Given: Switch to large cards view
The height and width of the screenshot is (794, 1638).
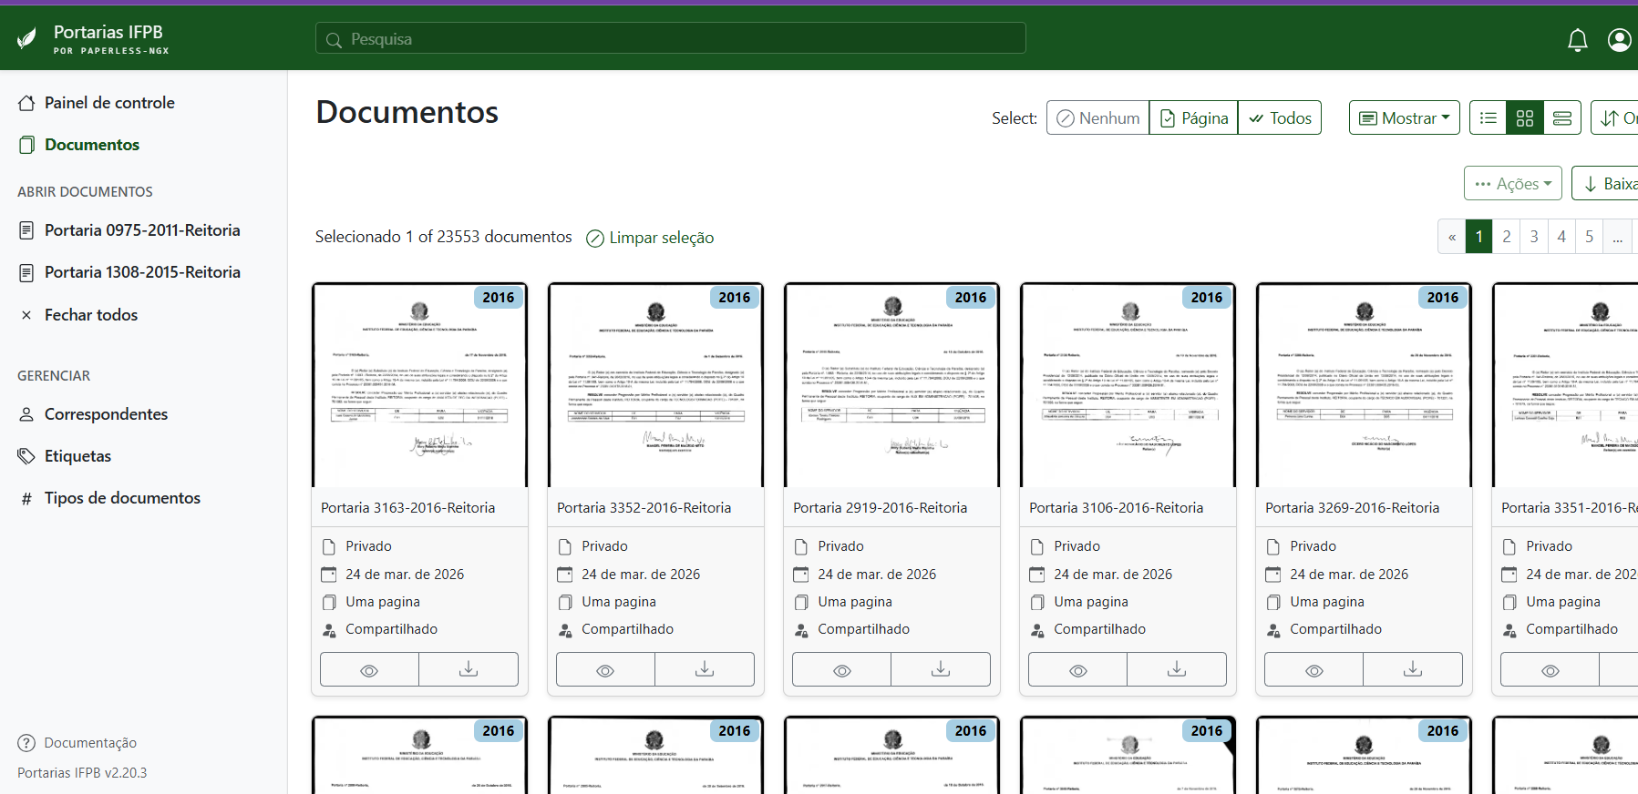Looking at the screenshot, I should pos(1562,118).
